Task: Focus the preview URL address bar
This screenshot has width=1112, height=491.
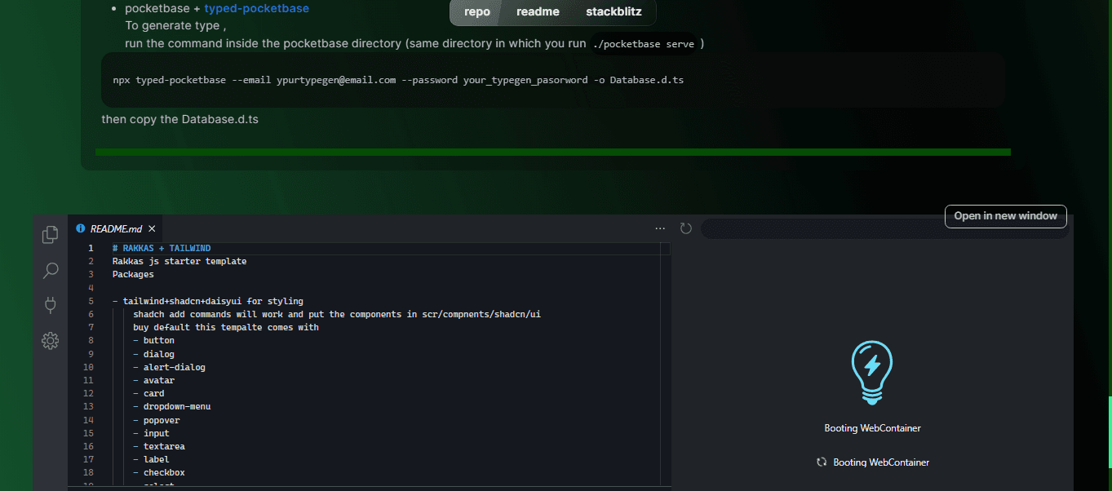Action: click(885, 228)
